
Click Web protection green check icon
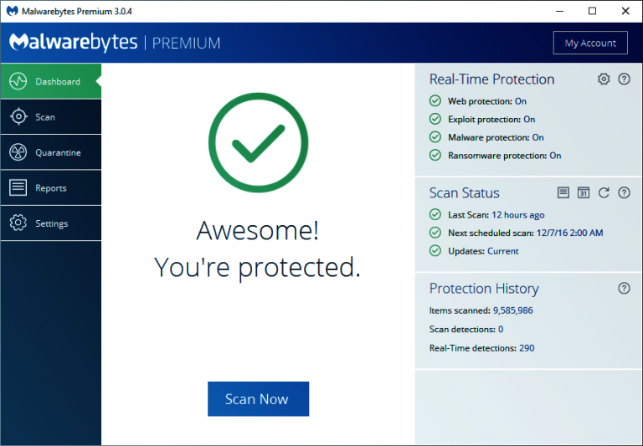click(435, 101)
